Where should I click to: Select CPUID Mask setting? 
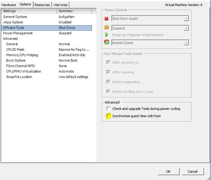point(47,49)
